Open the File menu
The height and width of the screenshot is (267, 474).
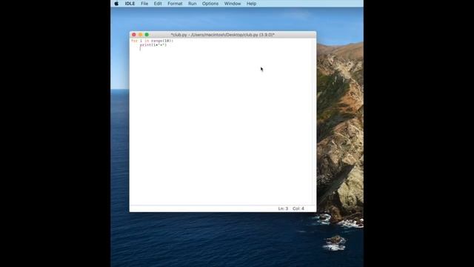click(144, 4)
